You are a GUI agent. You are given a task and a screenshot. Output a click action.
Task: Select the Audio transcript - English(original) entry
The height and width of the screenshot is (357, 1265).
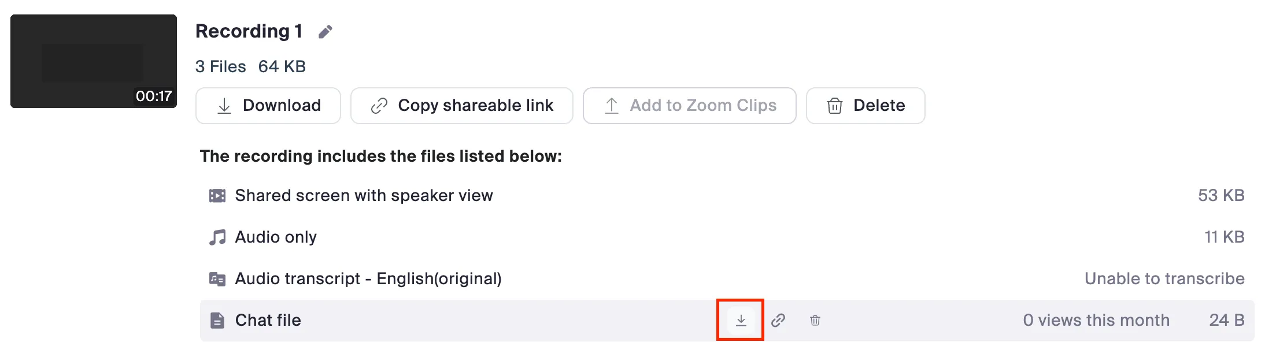pyautogui.click(x=368, y=279)
